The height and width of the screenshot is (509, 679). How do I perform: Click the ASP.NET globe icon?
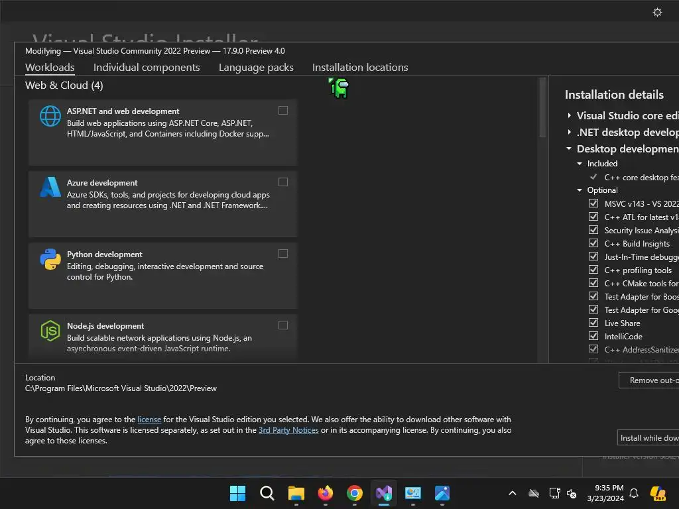pyautogui.click(x=50, y=116)
